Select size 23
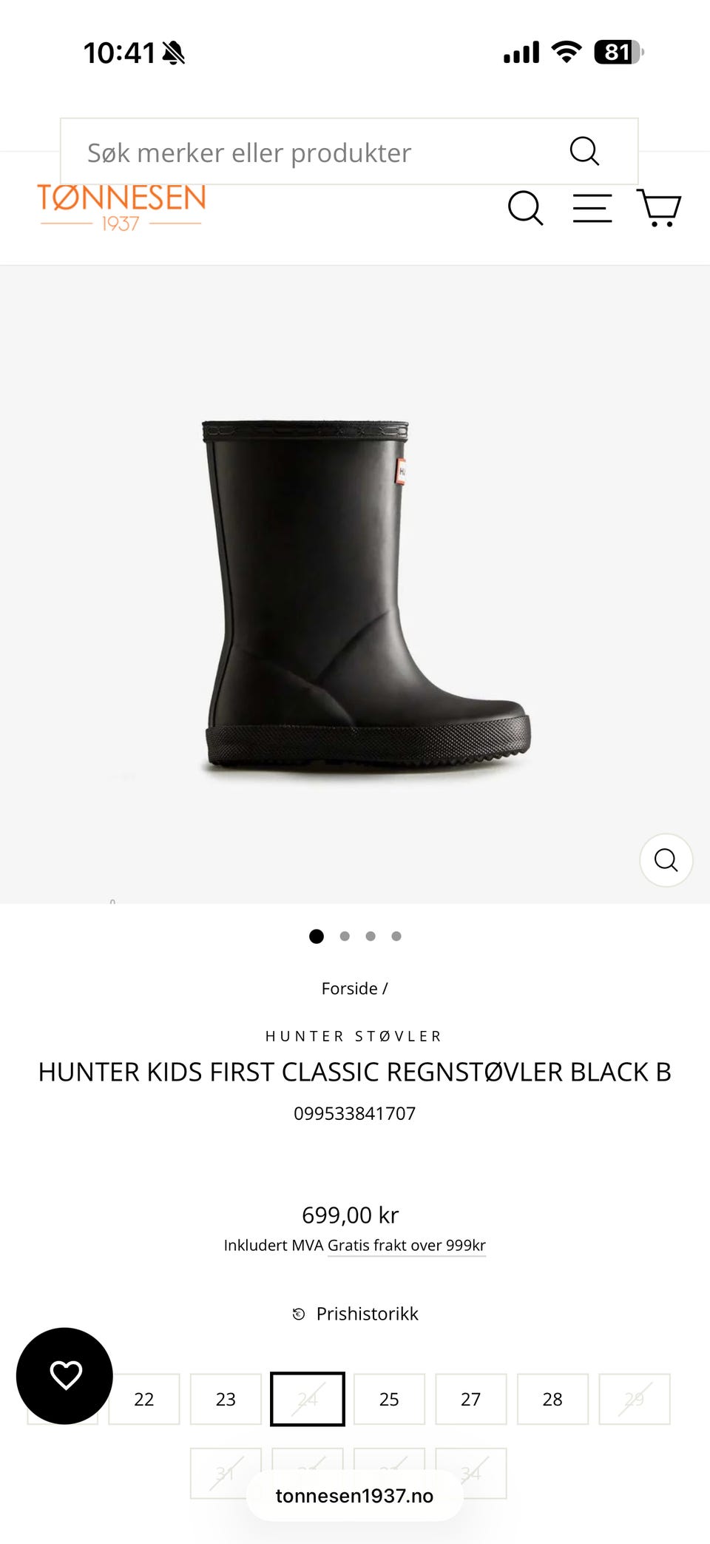Image resolution: width=710 pixels, height=1544 pixels. (x=226, y=1399)
